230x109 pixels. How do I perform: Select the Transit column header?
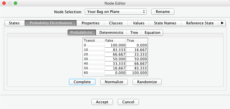pyautogui.click(x=94, y=40)
